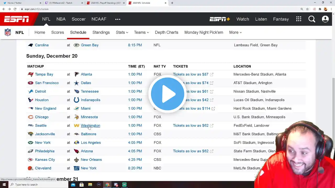The width and height of the screenshot is (335, 188).
Task: Click the external link icon beside $87 tickets
Action: click(212, 74)
